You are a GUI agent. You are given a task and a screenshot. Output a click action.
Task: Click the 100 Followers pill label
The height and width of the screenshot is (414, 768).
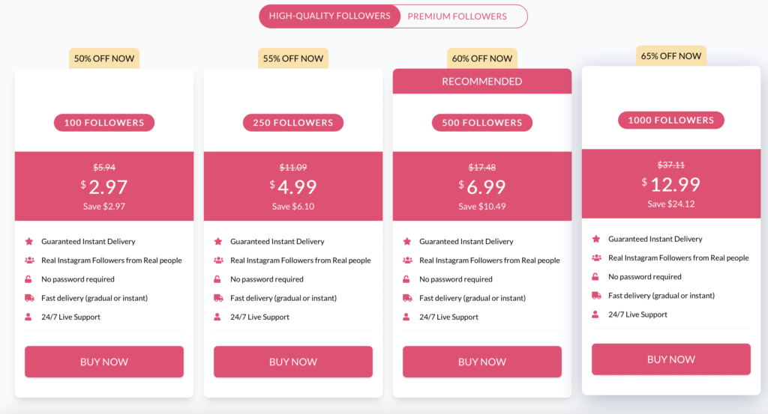pos(104,123)
